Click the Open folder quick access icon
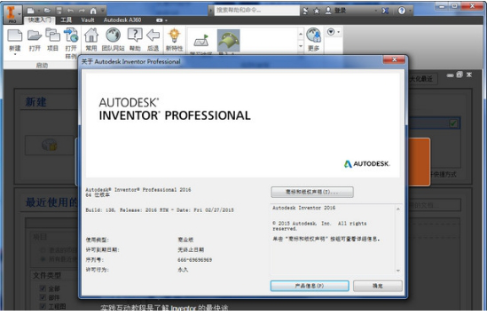The image size is (487, 323). coord(47,11)
